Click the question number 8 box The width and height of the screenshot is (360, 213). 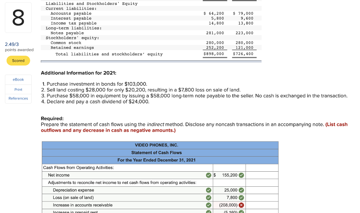(x=18, y=18)
